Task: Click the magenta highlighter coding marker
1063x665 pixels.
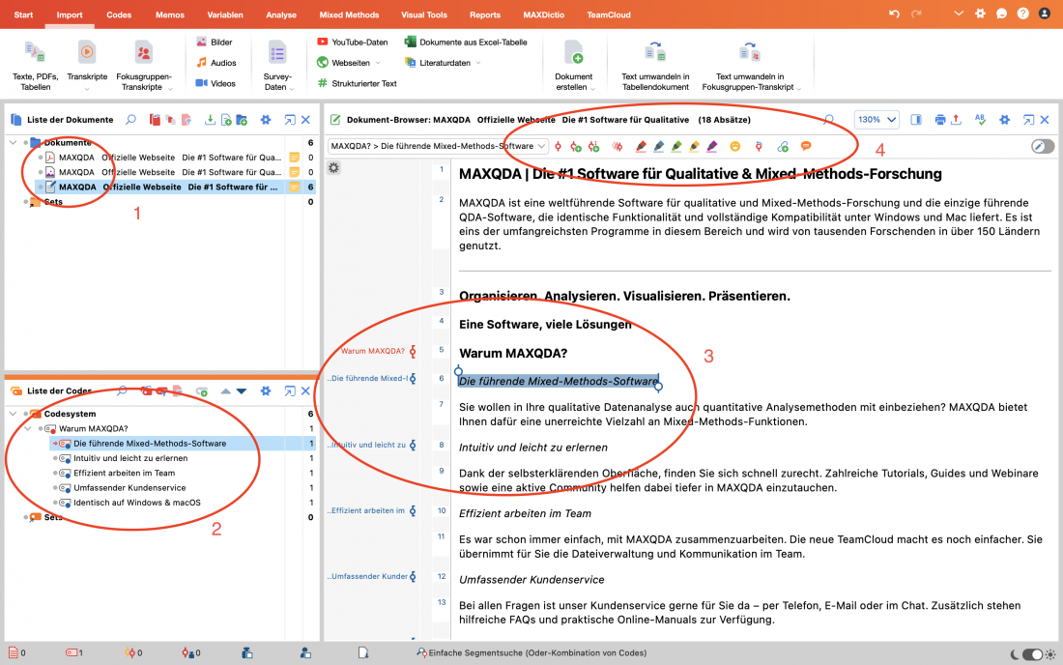Action: [711, 146]
